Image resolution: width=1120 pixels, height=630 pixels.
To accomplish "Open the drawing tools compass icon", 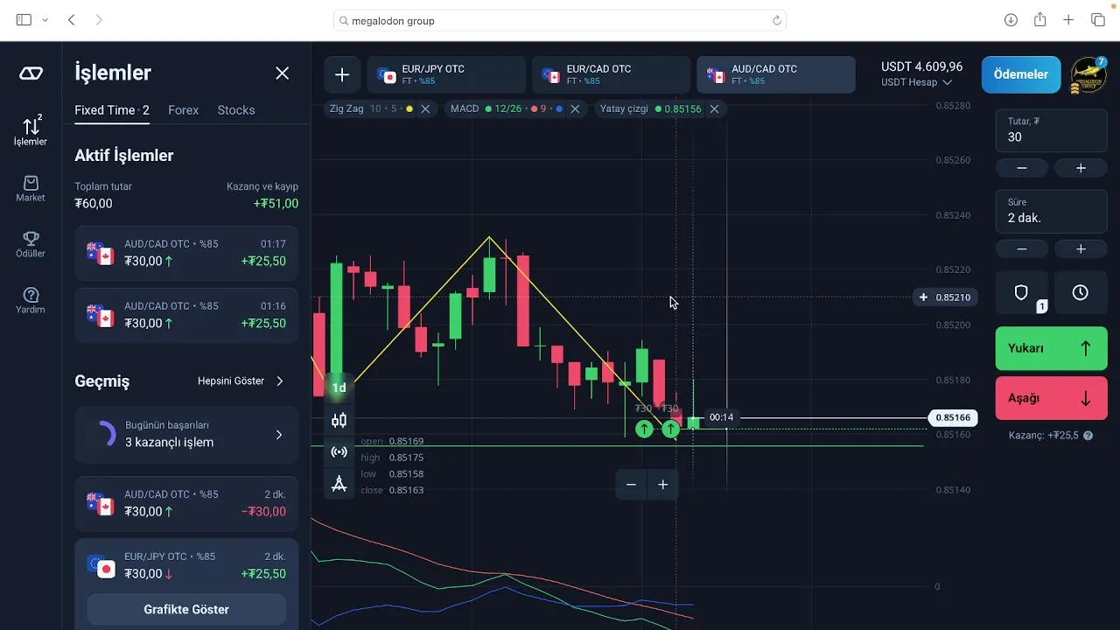I will [339, 483].
